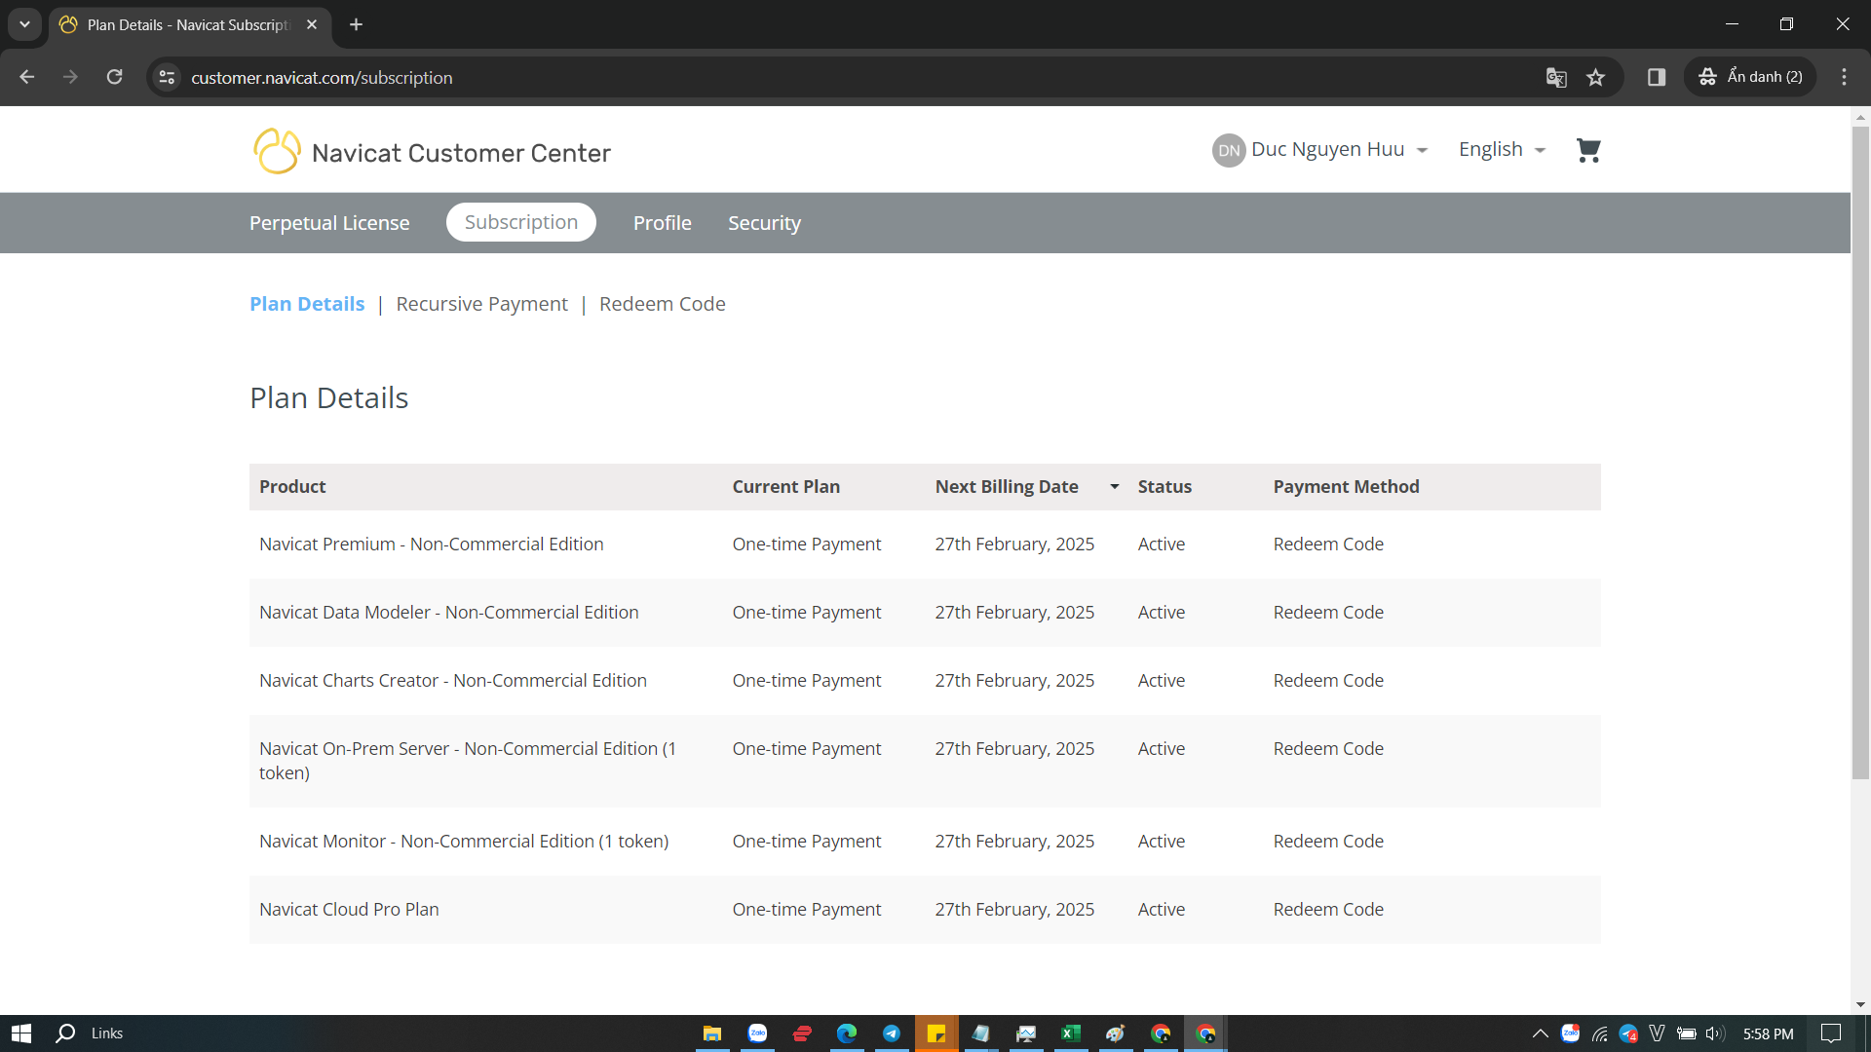Open the Paint palette app in taskbar

click(1116, 1033)
